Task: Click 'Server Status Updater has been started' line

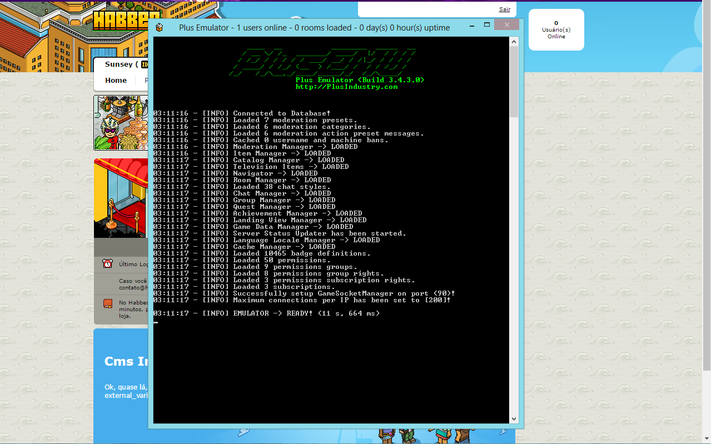Action: click(280, 233)
